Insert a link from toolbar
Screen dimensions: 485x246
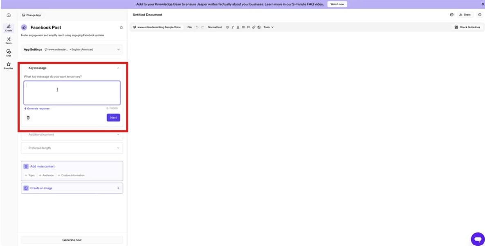pos(254,27)
